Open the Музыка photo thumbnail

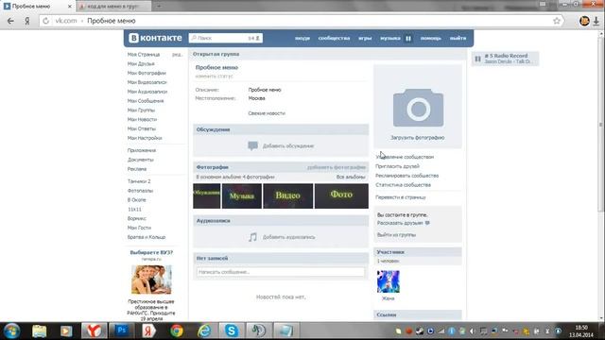point(242,195)
